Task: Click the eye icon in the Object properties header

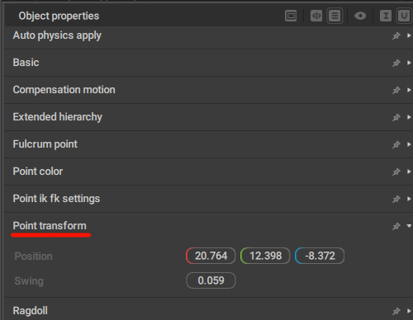Action: pyautogui.click(x=360, y=16)
